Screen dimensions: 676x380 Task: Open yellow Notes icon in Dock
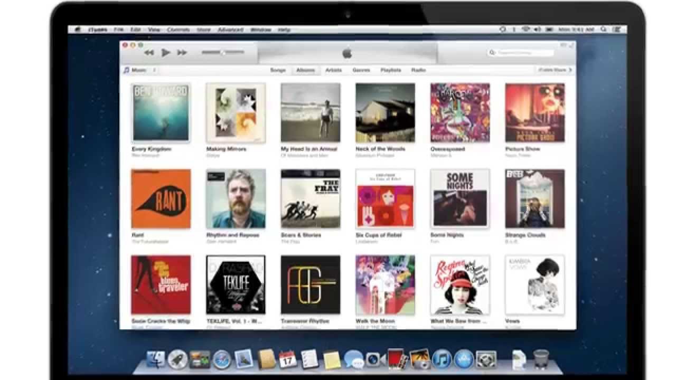click(x=332, y=359)
